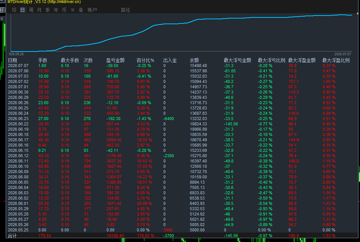
Task: Select the 2026.06.17 date cell
Action: click(18, 140)
